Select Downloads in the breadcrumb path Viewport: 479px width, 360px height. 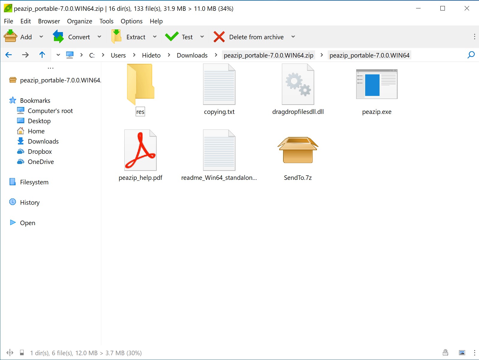(x=192, y=55)
